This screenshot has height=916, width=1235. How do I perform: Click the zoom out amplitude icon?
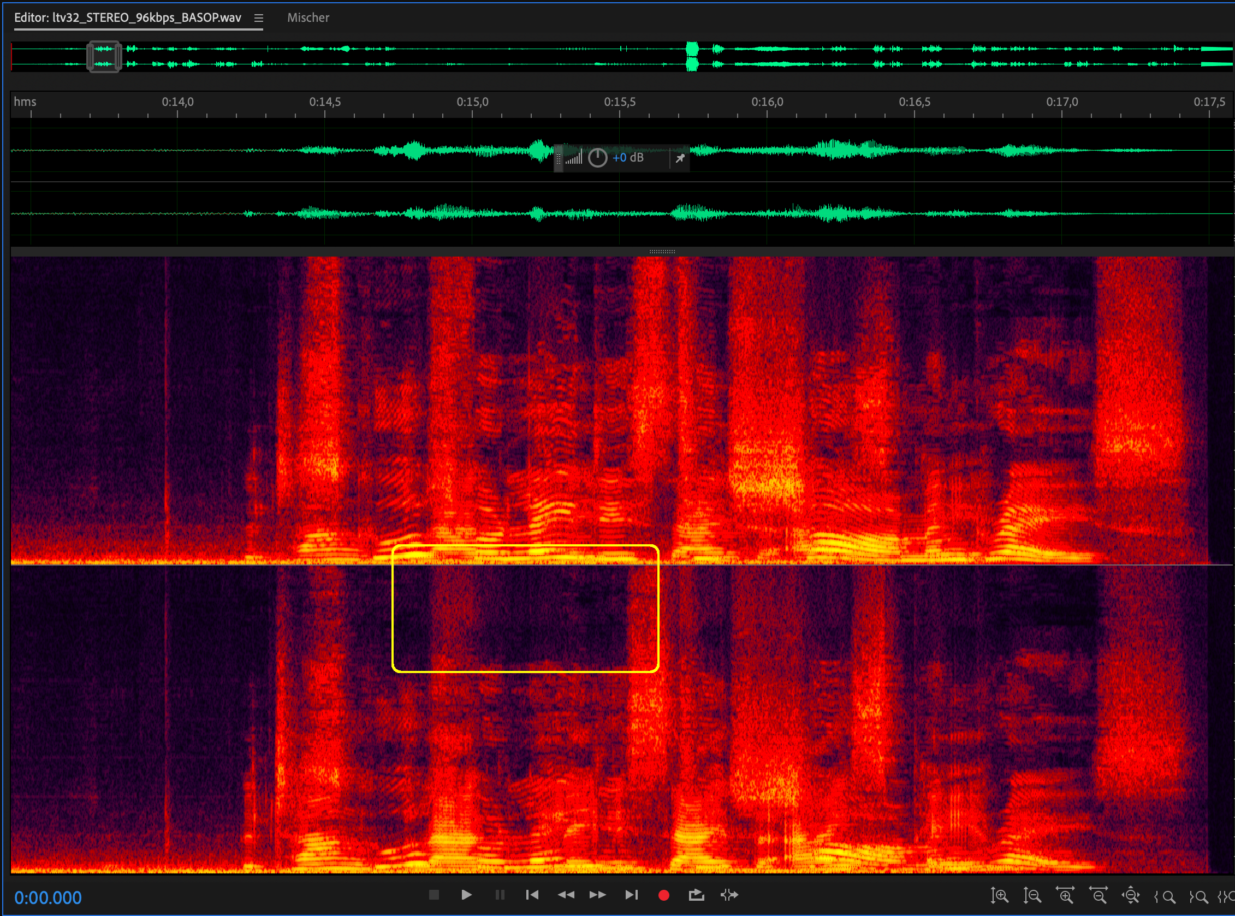click(x=1032, y=895)
